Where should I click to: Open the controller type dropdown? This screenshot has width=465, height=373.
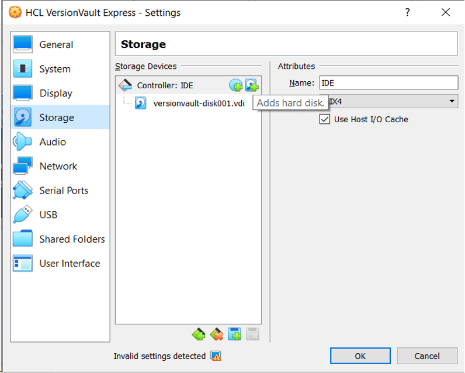389,102
